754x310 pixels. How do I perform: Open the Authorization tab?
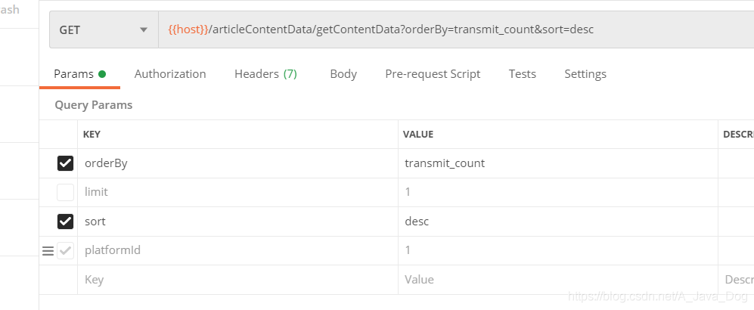(x=170, y=74)
